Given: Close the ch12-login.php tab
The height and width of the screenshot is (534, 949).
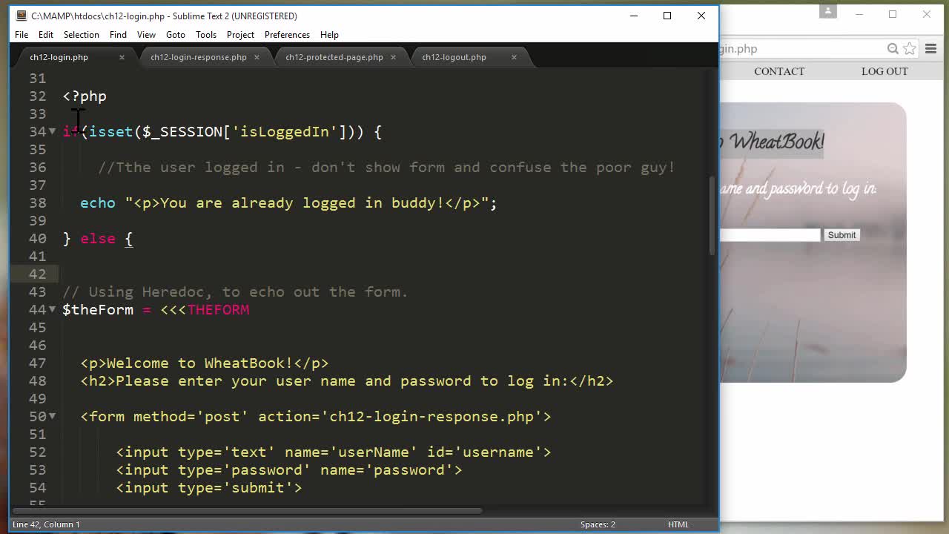Looking at the screenshot, I should 122,57.
